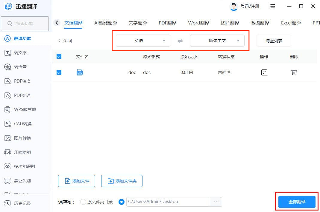Click the tab bar back arrow icon
The width and height of the screenshot is (320, 212).
(x=57, y=23)
